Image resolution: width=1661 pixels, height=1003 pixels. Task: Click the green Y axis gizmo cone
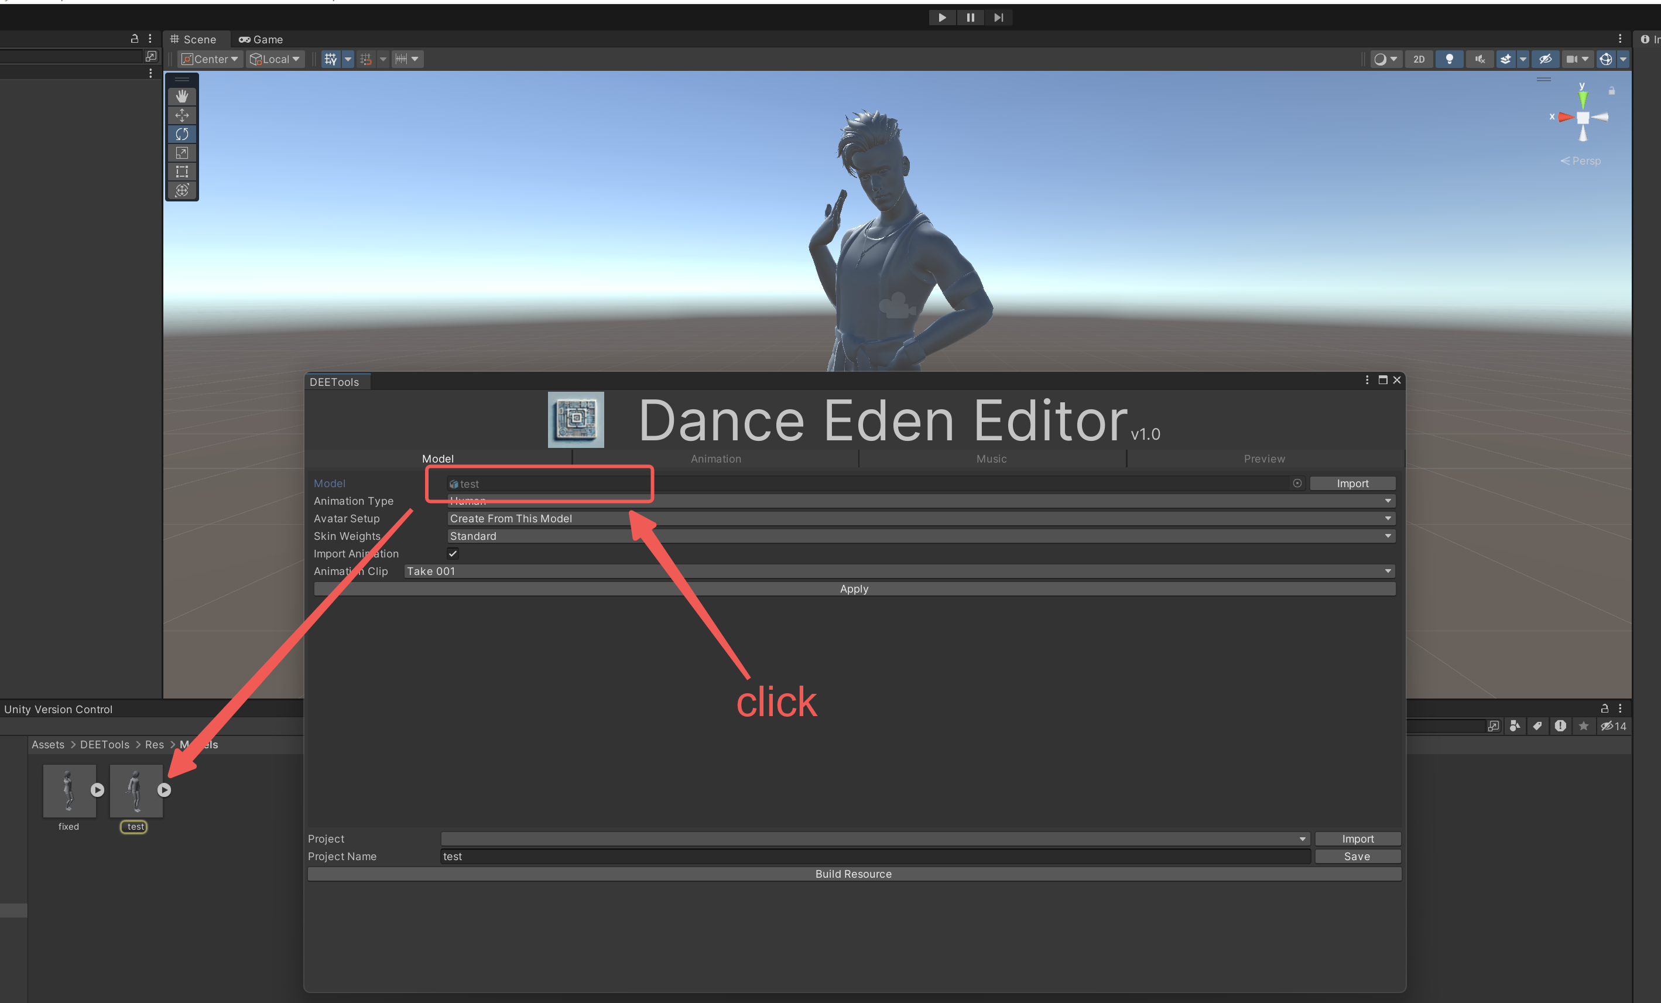pyautogui.click(x=1583, y=100)
